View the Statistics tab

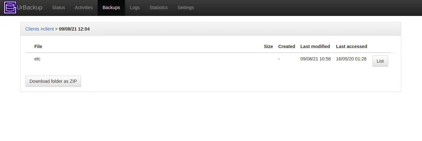(x=159, y=7)
